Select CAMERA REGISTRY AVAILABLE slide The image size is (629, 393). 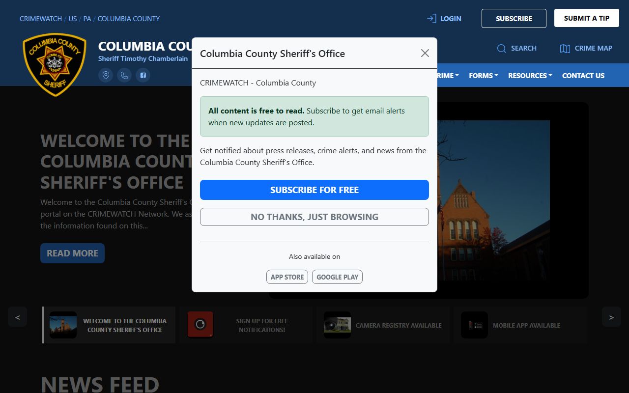(x=383, y=325)
